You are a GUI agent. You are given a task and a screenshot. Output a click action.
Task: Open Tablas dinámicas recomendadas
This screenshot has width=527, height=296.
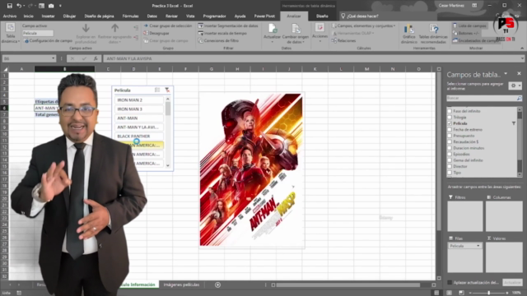click(433, 34)
